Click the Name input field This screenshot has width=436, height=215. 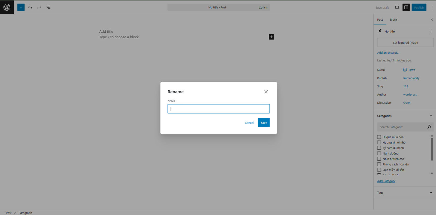[219, 109]
